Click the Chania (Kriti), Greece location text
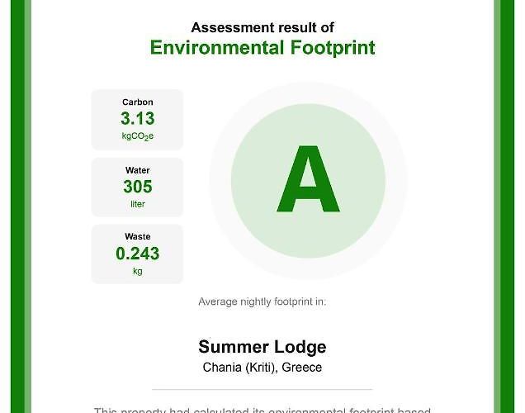 click(x=262, y=368)
